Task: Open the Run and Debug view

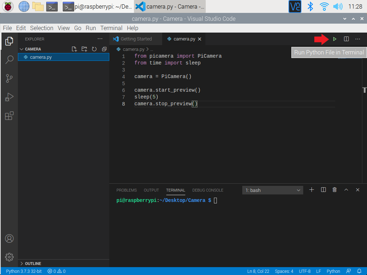Action: click(x=9, y=97)
